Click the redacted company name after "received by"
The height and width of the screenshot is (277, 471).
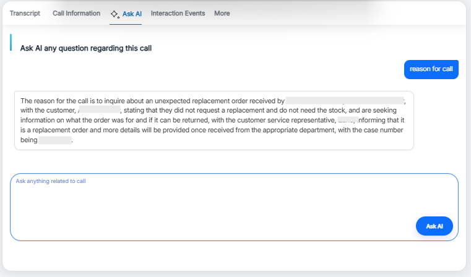point(314,100)
